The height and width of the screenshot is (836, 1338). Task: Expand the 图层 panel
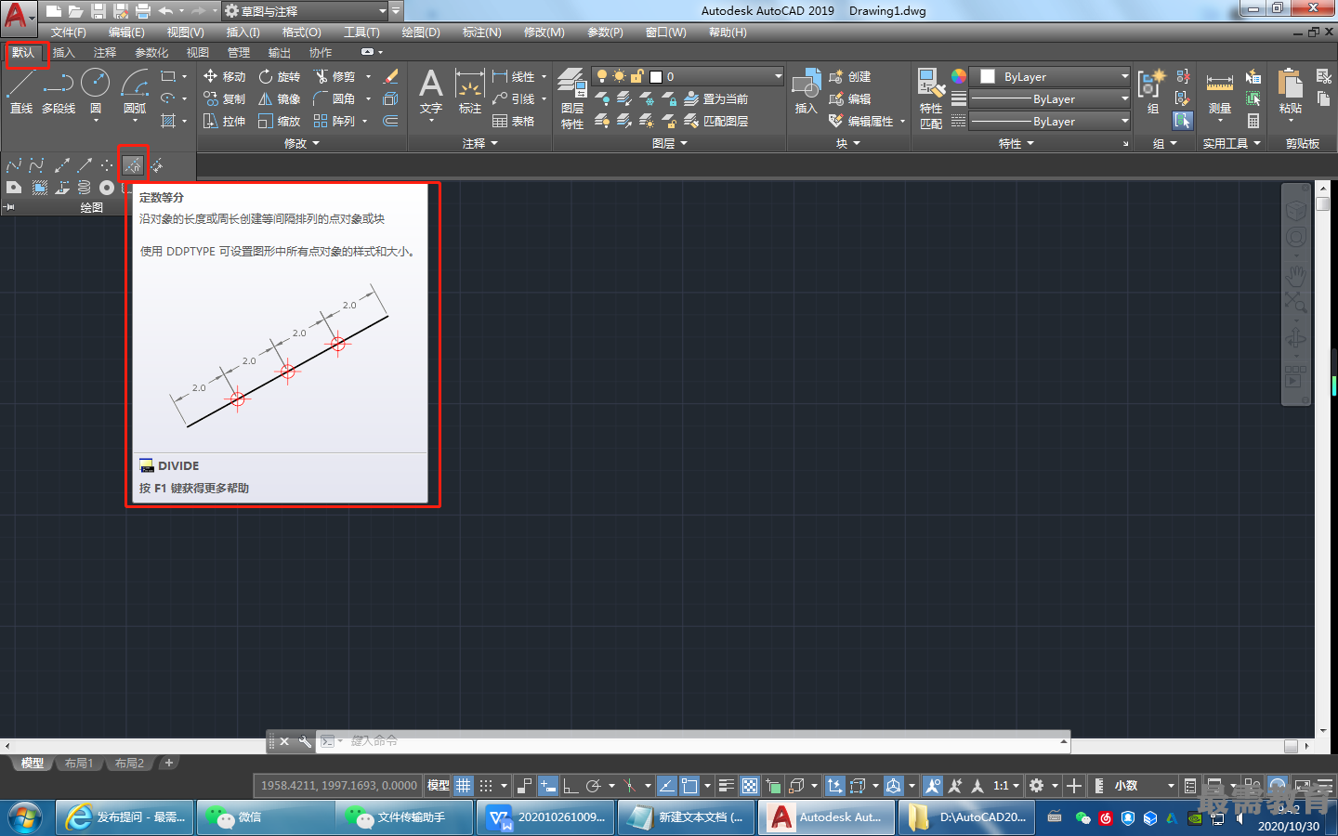(670, 143)
